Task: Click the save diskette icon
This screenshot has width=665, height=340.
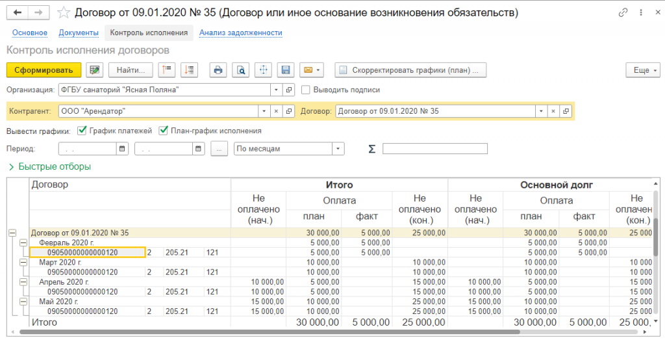Action: pyautogui.click(x=285, y=70)
